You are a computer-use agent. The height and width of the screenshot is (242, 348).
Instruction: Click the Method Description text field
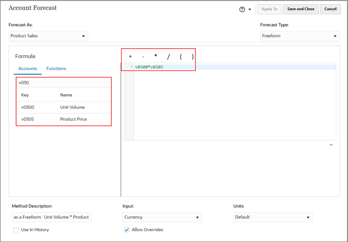coord(51,217)
